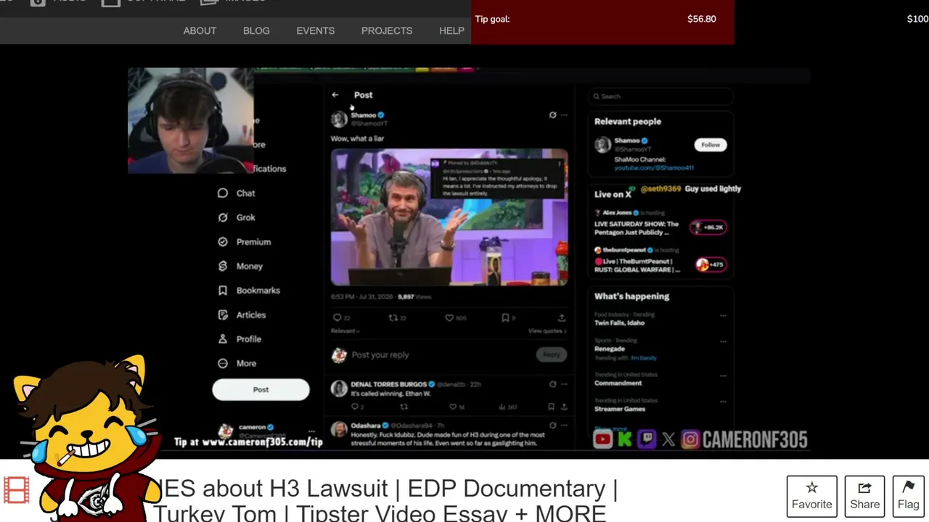Screen dimensions: 929x522
Task: Open the BLOG menu item
Action: point(256,30)
